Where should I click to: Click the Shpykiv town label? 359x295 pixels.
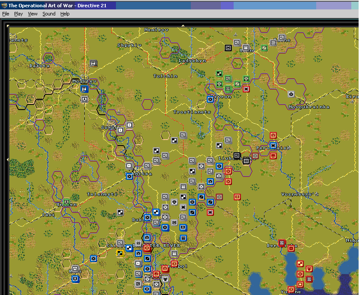point(129,45)
